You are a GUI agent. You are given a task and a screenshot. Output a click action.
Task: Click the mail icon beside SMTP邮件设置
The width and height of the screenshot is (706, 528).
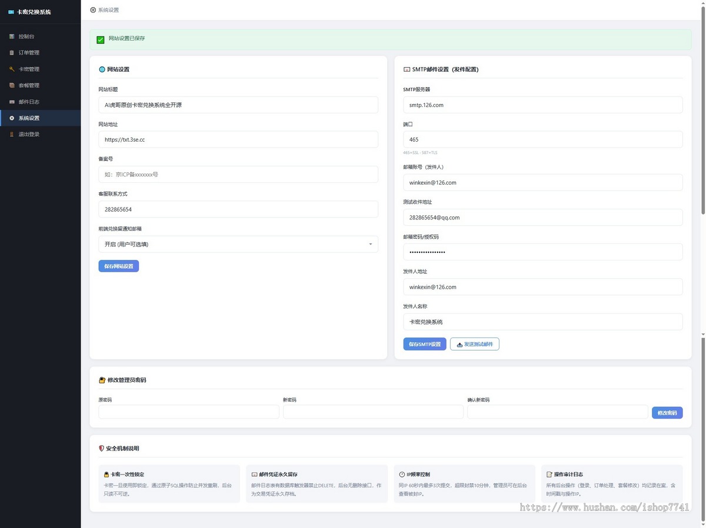pyautogui.click(x=407, y=69)
